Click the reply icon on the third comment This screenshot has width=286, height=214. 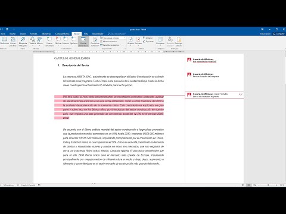(x=240, y=94)
